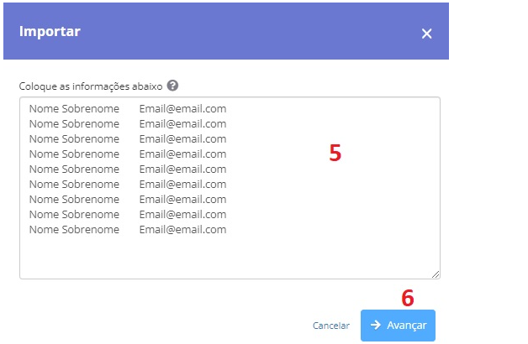Cancel the import via Cancelar link
528x344 pixels.
331,326
